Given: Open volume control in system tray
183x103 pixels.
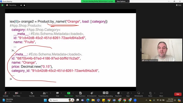Looking at the screenshot, I should click(x=161, y=100).
